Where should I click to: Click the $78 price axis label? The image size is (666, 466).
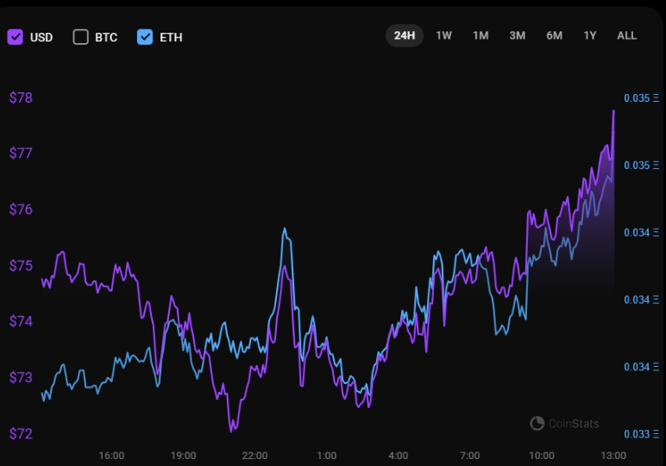pos(21,98)
